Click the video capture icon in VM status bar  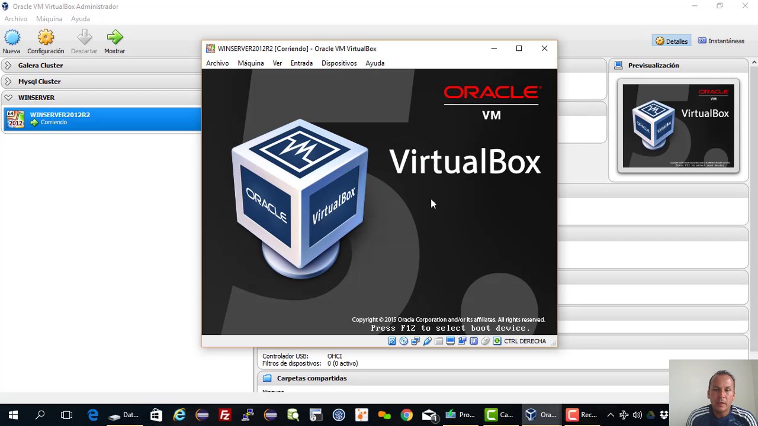tap(462, 341)
